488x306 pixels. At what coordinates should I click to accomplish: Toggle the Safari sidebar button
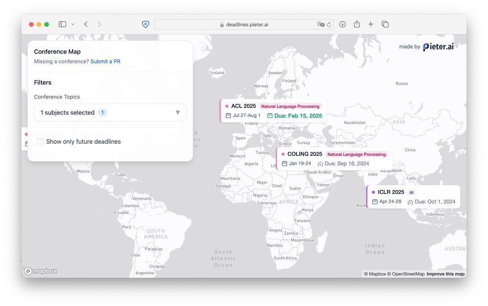pos(62,24)
